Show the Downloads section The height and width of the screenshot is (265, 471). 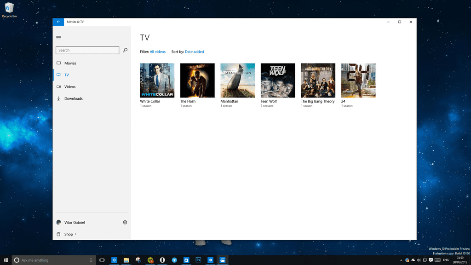tap(92, 98)
